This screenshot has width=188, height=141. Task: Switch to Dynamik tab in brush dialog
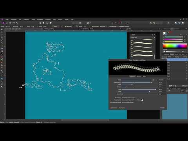point(139,76)
